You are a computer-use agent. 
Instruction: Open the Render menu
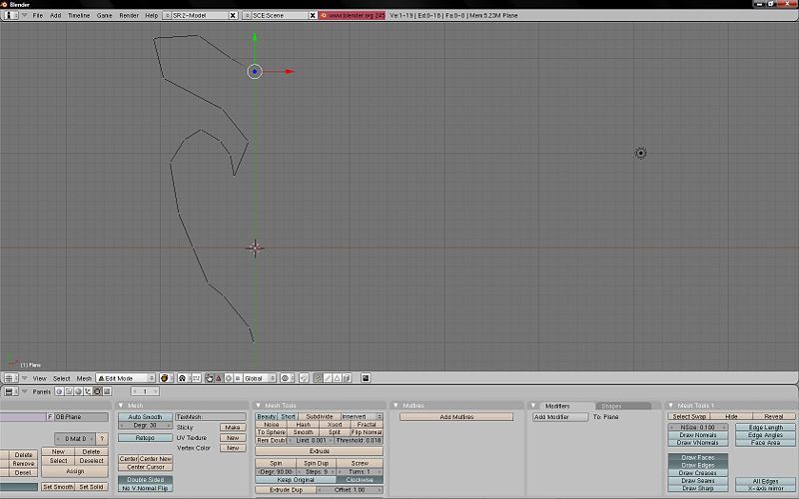[129, 16]
